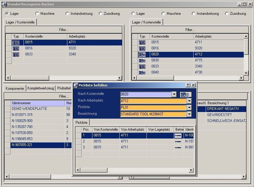The image size is (254, 187).
Task: Click the help question mark in Pickliste befüllen dialog
Action: click(188, 85)
